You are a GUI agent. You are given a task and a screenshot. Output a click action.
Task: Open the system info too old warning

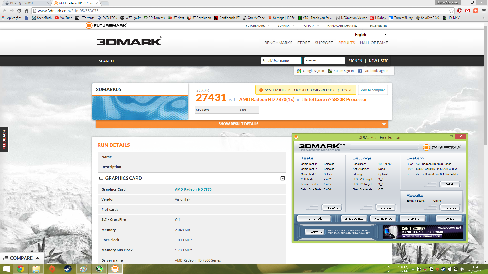[306, 90]
